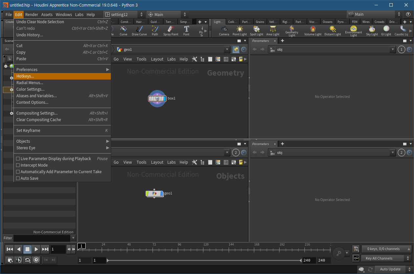The image size is (414, 274).
Task: Click sticky note icon in upper network toolbar
Action: (x=241, y=59)
